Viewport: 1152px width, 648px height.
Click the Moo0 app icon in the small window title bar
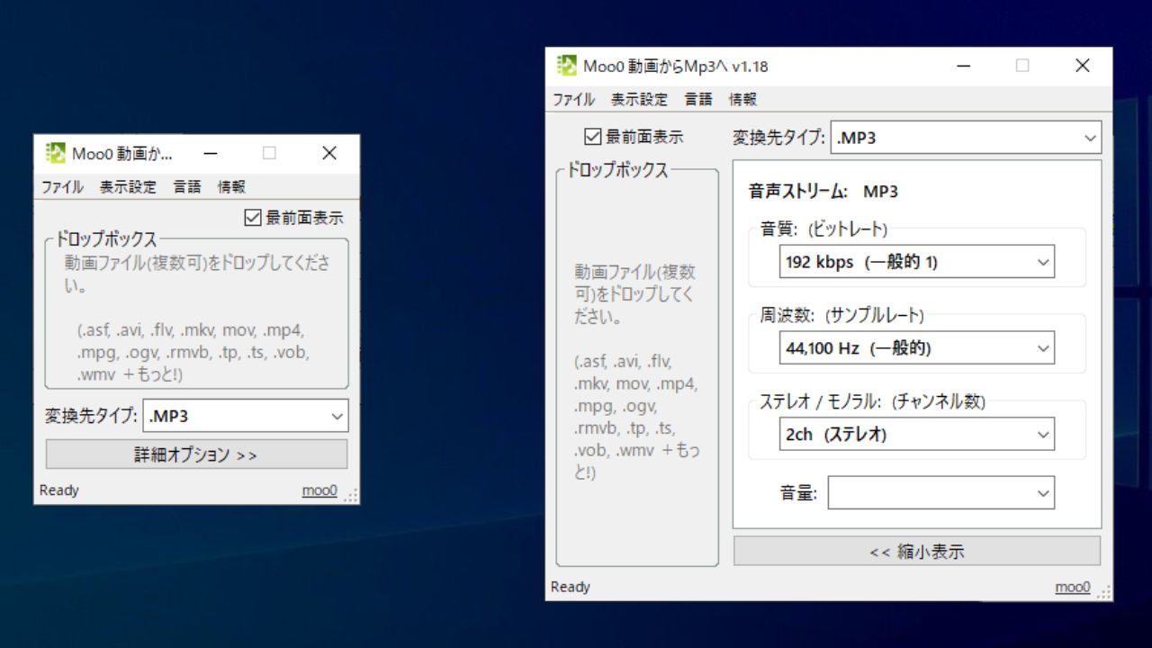[x=55, y=153]
